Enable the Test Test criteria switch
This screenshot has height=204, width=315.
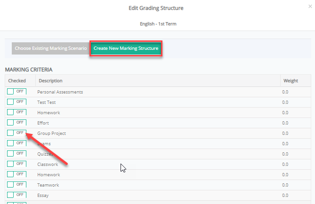click(x=16, y=102)
